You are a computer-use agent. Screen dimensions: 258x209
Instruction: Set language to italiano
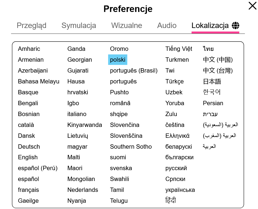pos(77,114)
